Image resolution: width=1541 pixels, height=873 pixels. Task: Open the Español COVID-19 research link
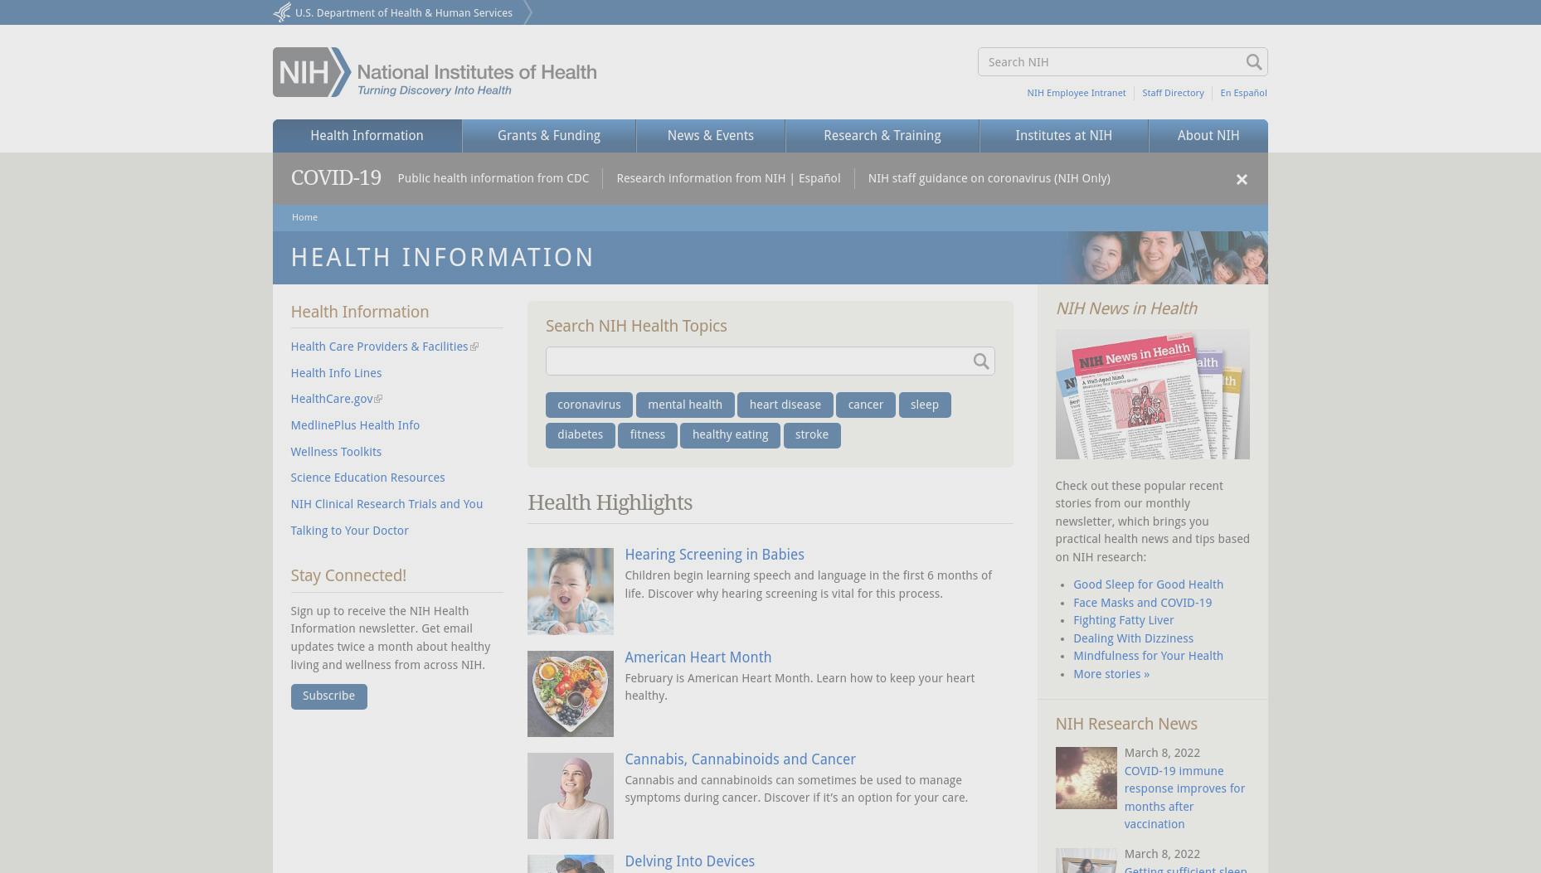pyautogui.click(x=819, y=178)
